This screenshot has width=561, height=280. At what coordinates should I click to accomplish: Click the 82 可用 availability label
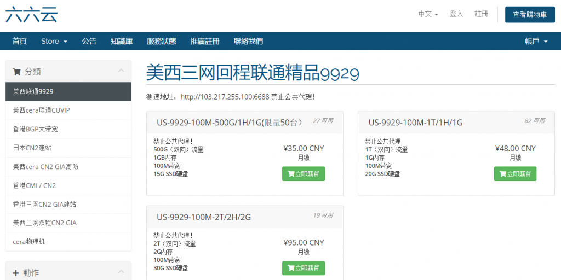535,121
